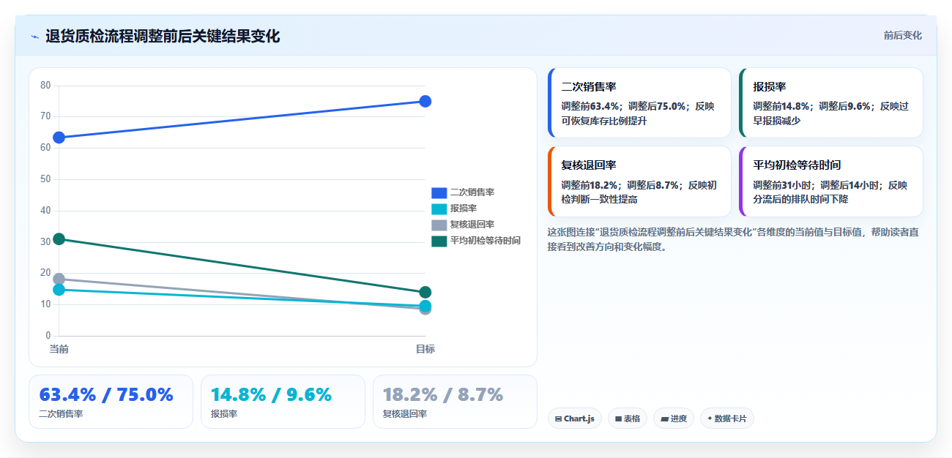Click the 当前 x-axis label
Viewport: 952px width, 458px height.
[x=59, y=349]
